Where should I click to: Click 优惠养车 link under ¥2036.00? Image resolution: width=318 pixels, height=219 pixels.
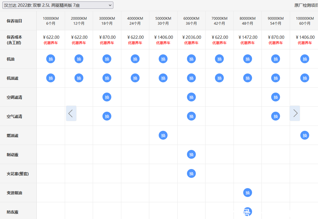coord(191,43)
